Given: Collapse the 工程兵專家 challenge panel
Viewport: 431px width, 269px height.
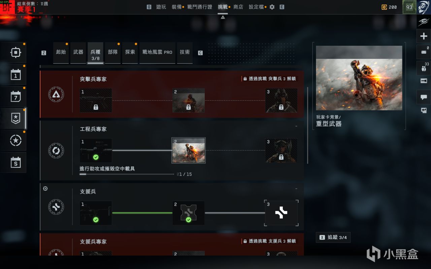Looking at the screenshot, I should [x=296, y=126].
